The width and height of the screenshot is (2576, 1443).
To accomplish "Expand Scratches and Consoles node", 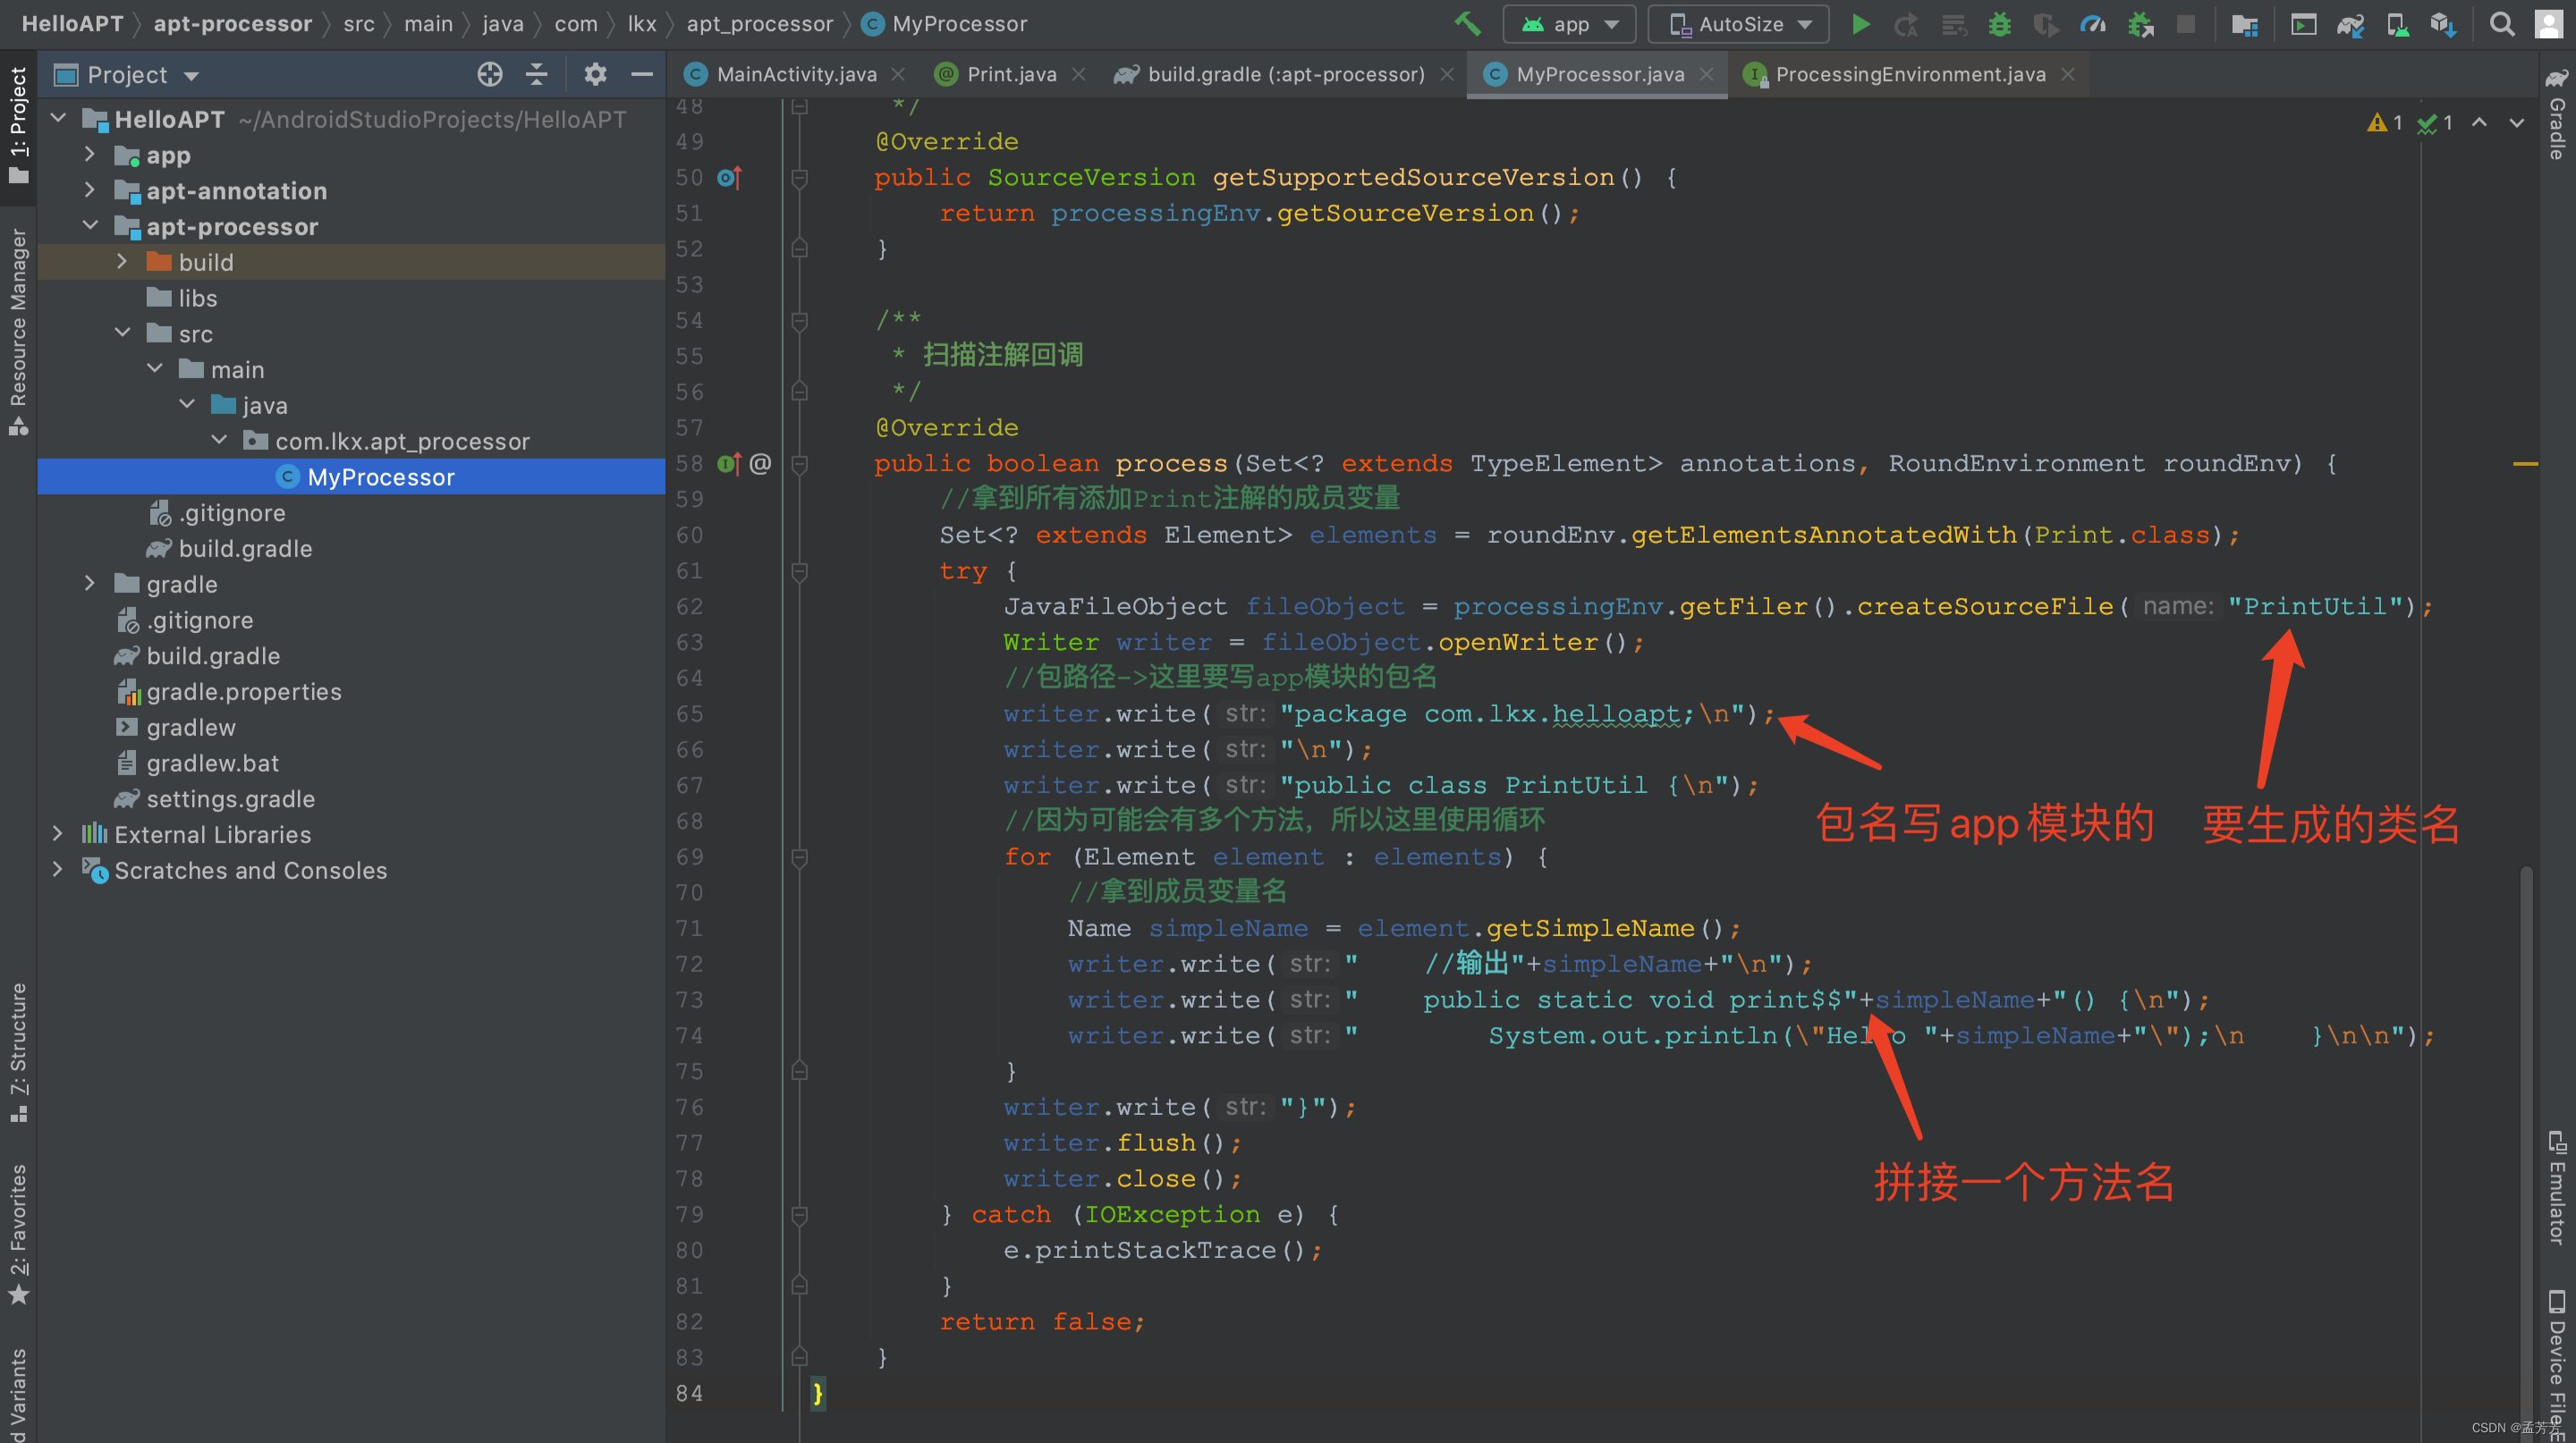I will [x=58, y=871].
